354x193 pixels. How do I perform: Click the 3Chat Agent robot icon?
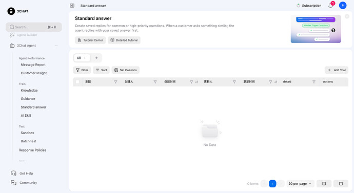tap(12, 46)
